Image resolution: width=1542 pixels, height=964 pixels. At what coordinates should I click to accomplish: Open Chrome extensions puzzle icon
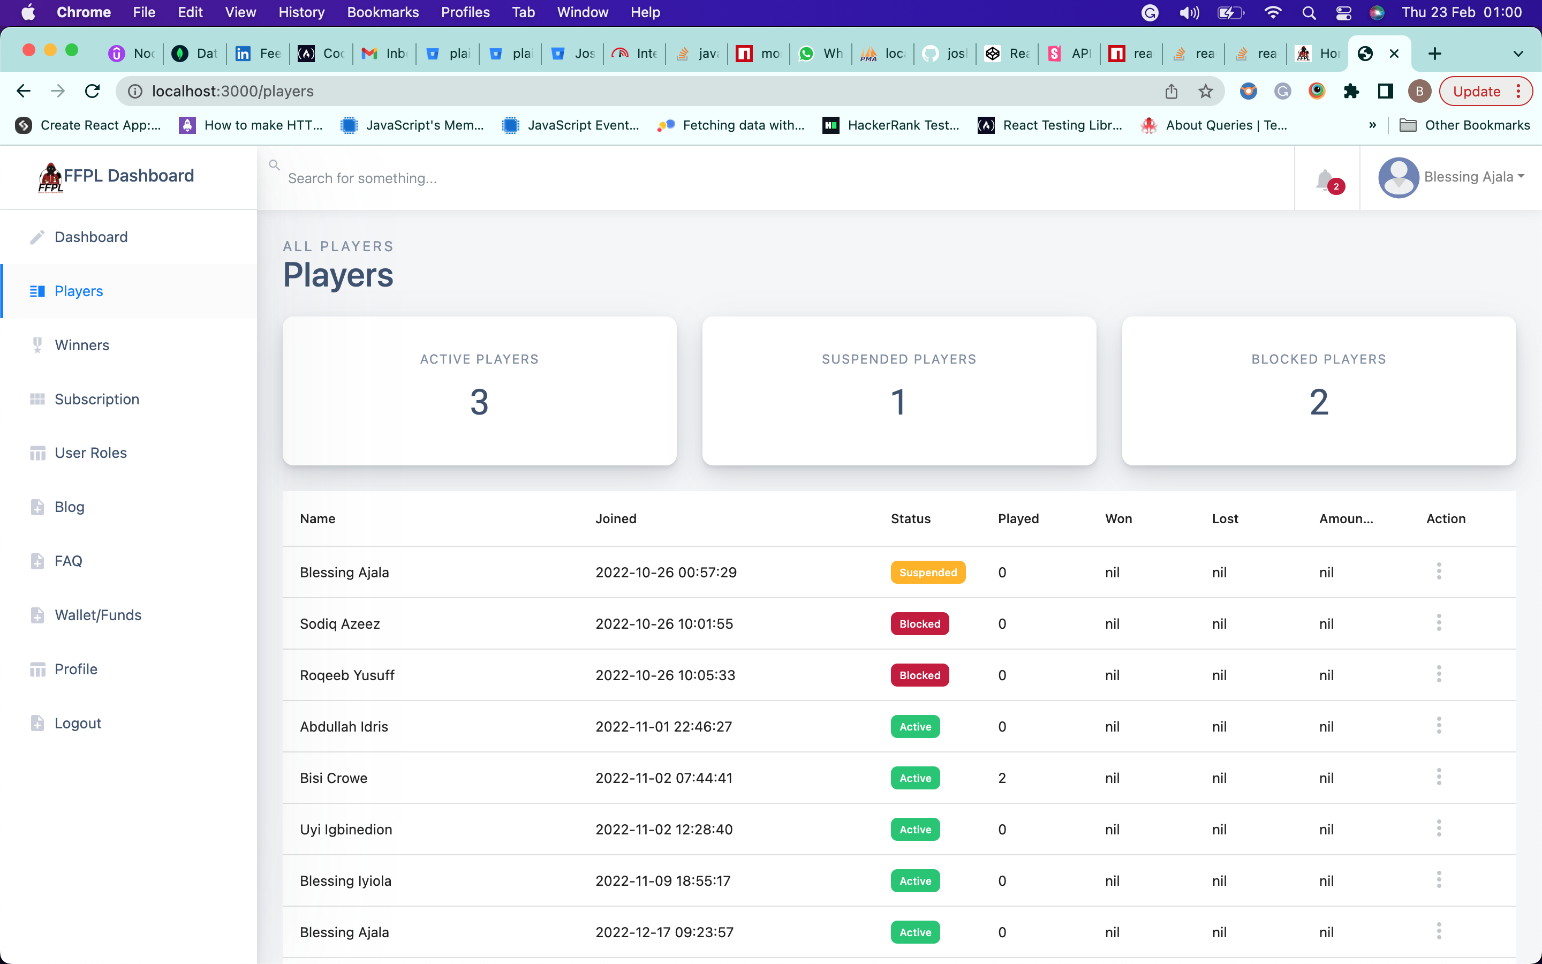pos(1351,91)
